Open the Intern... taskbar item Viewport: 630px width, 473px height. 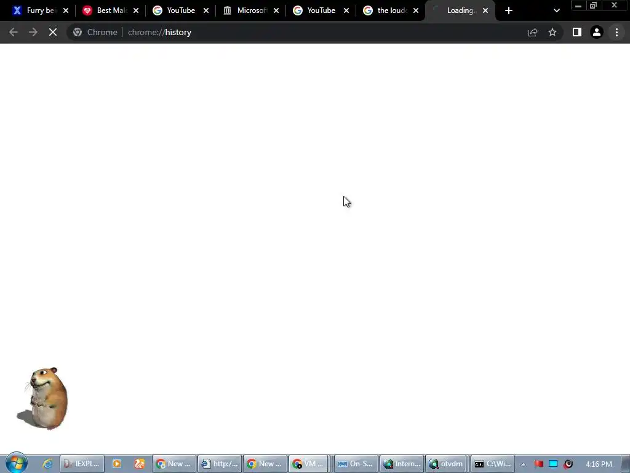pyautogui.click(x=402, y=464)
